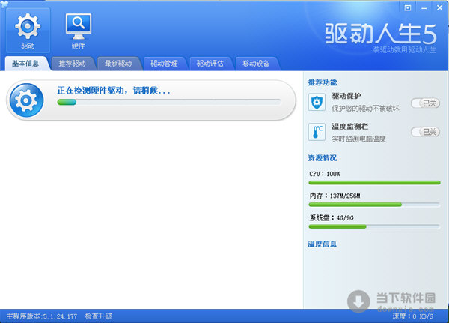Switch to the 推荐驱动 tab
449x323 pixels.
tap(72, 64)
